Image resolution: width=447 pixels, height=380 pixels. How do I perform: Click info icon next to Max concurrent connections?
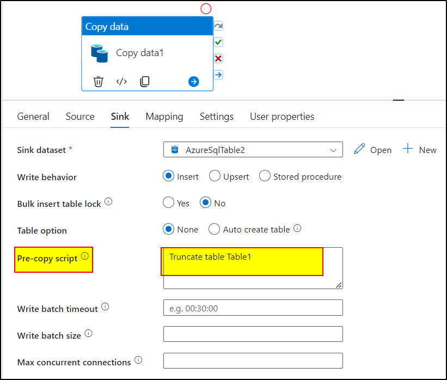click(138, 360)
